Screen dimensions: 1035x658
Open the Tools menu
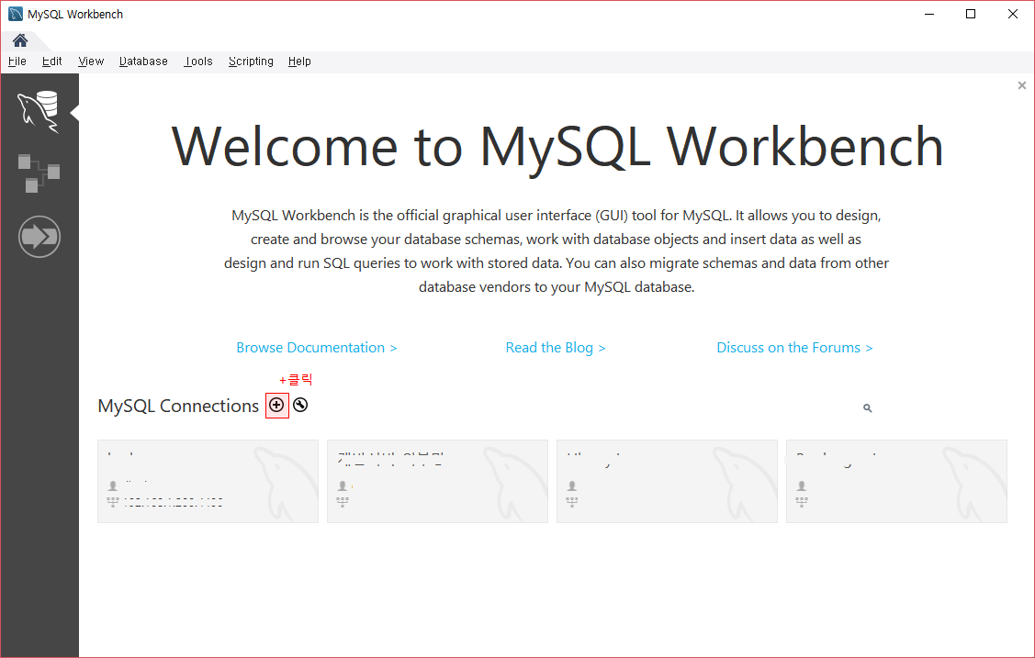pyautogui.click(x=198, y=61)
